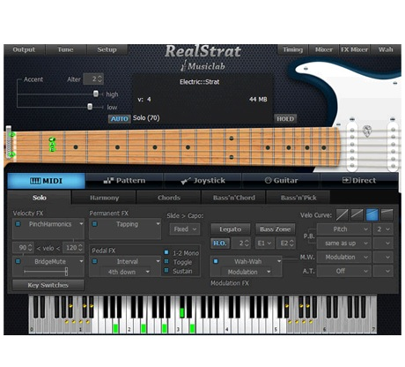Select the highlighted blue velo curve icon
Image resolution: width=405 pixels, height=367 pixels.
coord(372,215)
